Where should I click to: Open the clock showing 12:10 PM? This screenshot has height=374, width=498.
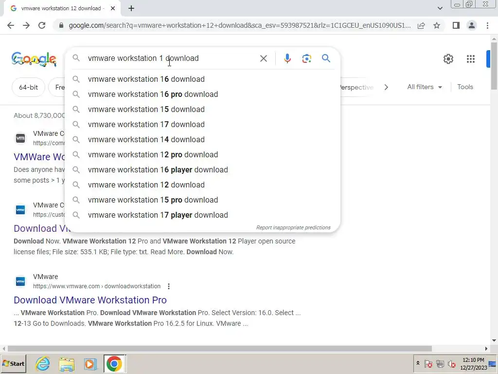point(473,363)
